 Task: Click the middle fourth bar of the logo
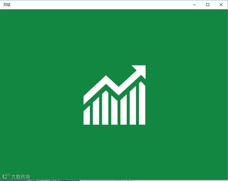(114, 110)
